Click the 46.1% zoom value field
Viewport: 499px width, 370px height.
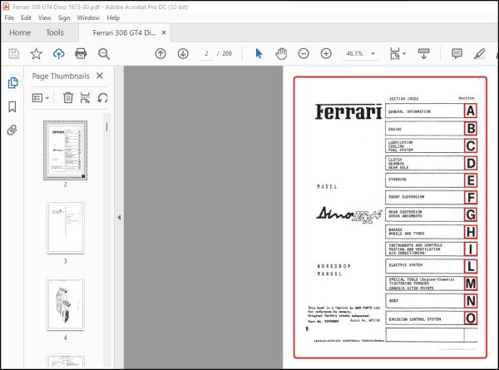[354, 53]
